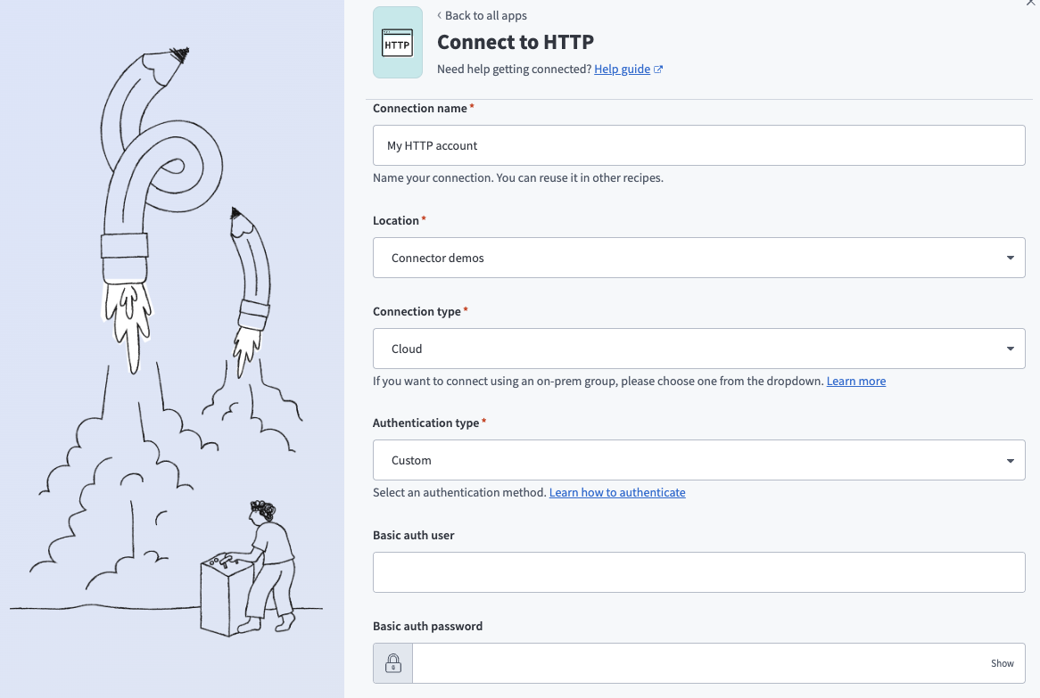Click the Connection name input field
The width and height of the screenshot is (1040, 698).
(698, 145)
